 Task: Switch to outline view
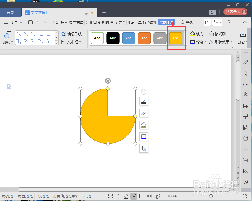(142, 196)
